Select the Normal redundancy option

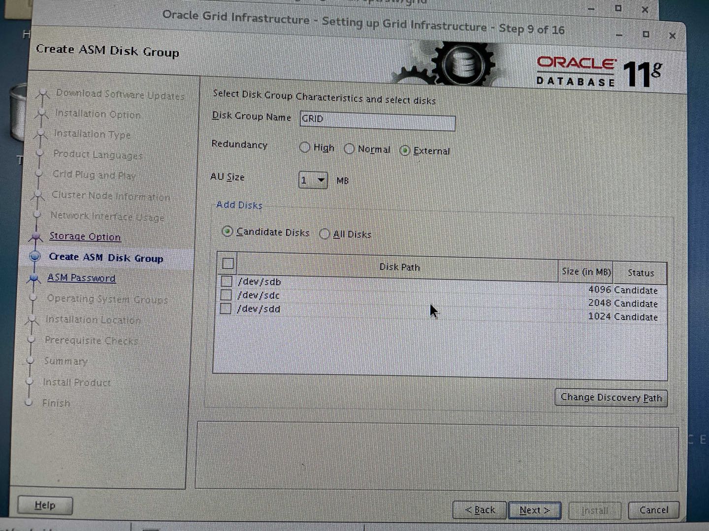[349, 148]
